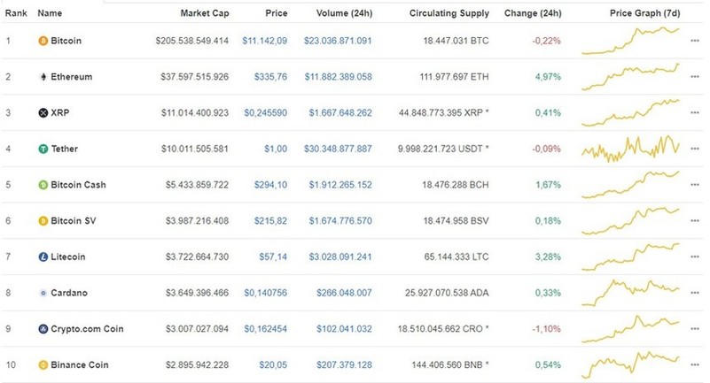The height and width of the screenshot is (383, 710).
Task: Click the Bitcoin Cash logo icon
Action: point(43,185)
